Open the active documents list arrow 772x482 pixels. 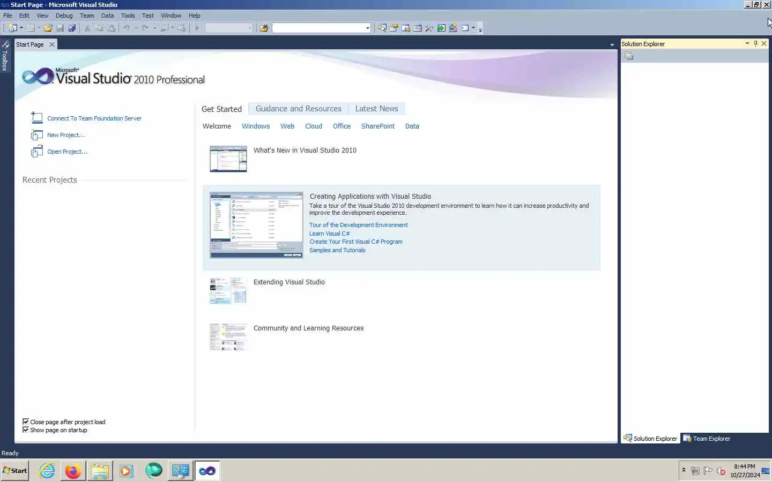(x=612, y=45)
